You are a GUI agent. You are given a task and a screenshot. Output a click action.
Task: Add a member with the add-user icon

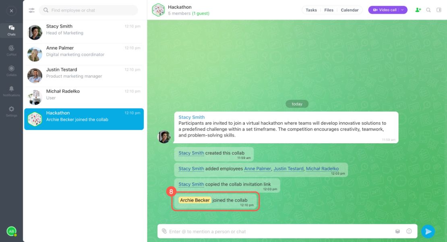(x=418, y=10)
